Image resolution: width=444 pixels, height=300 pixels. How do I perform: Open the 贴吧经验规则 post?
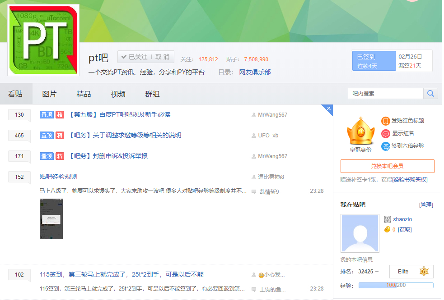pos(58,177)
